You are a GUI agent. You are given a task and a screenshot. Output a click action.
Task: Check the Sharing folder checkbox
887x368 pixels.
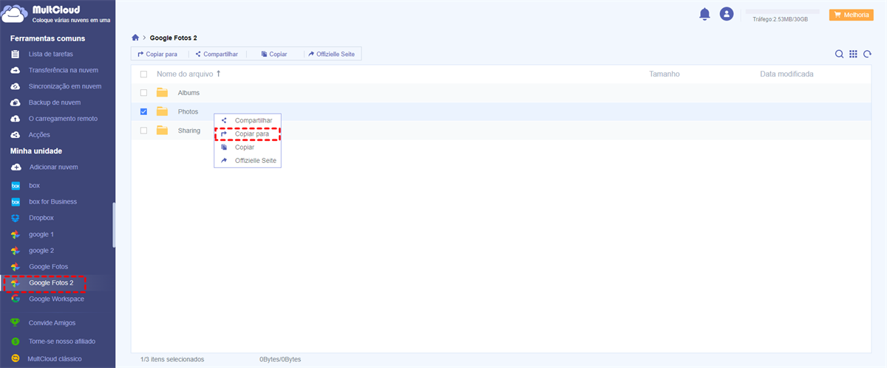[x=143, y=131]
